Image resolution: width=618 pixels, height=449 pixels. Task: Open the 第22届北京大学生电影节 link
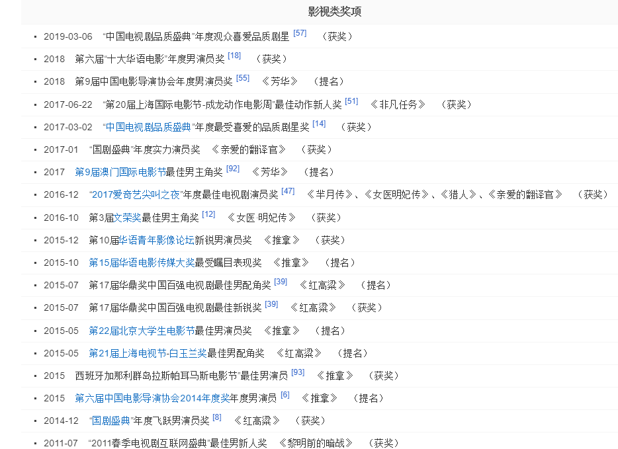(142, 331)
